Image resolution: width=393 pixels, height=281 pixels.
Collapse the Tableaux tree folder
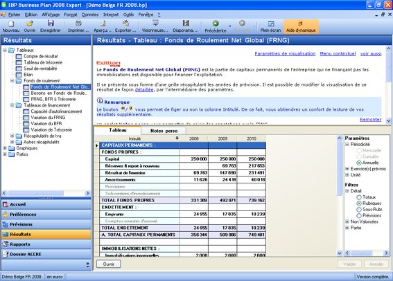(x=5, y=50)
